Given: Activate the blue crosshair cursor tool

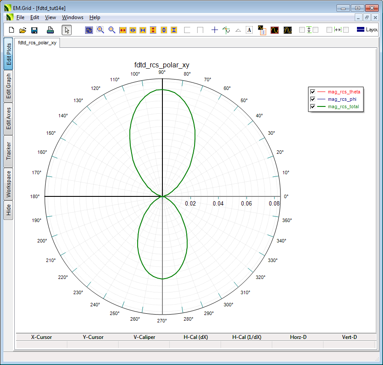Looking at the screenshot, I should coord(215,30).
